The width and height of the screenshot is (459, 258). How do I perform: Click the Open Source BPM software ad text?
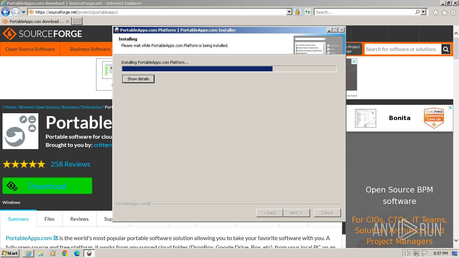pos(399,195)
